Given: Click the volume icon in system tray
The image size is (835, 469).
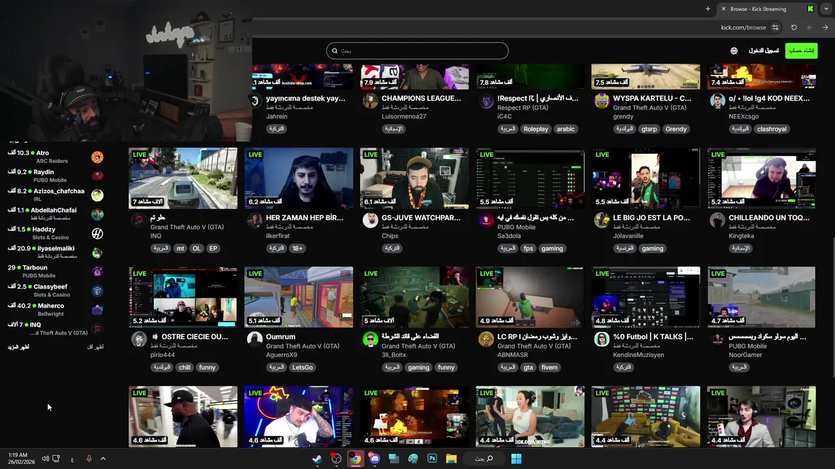Looking at the screenshot, I should [x=45, y=459].
